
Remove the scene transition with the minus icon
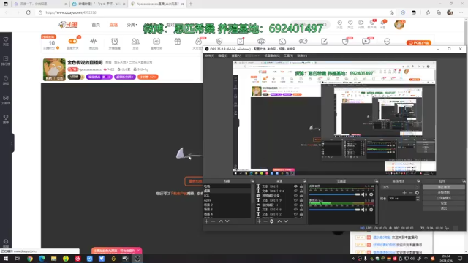(411, 193)
